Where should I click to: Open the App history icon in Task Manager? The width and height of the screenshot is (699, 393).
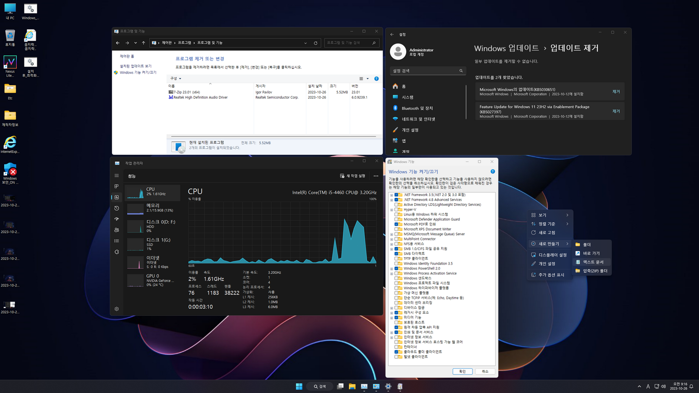(x=117, y=208)
